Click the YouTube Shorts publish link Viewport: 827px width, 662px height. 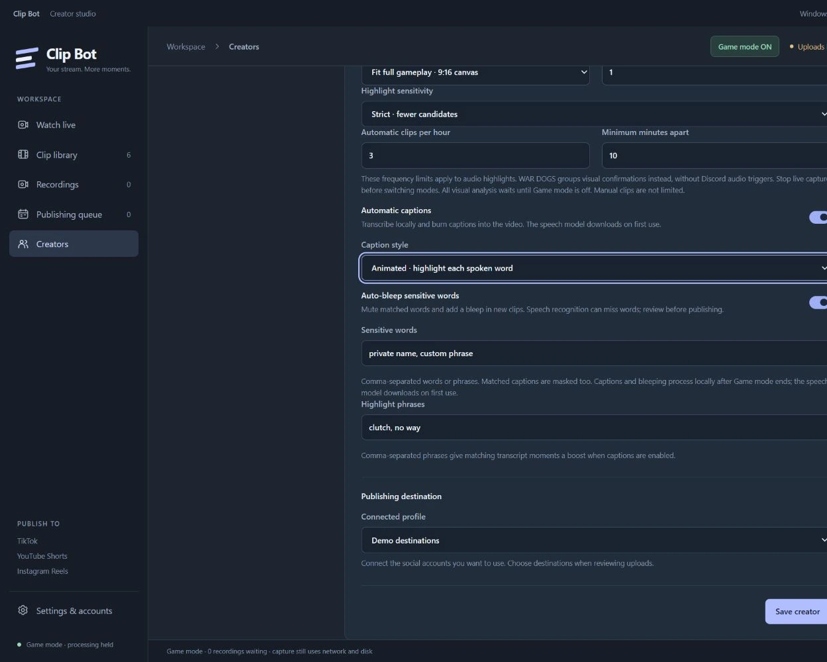pos(42,556)
